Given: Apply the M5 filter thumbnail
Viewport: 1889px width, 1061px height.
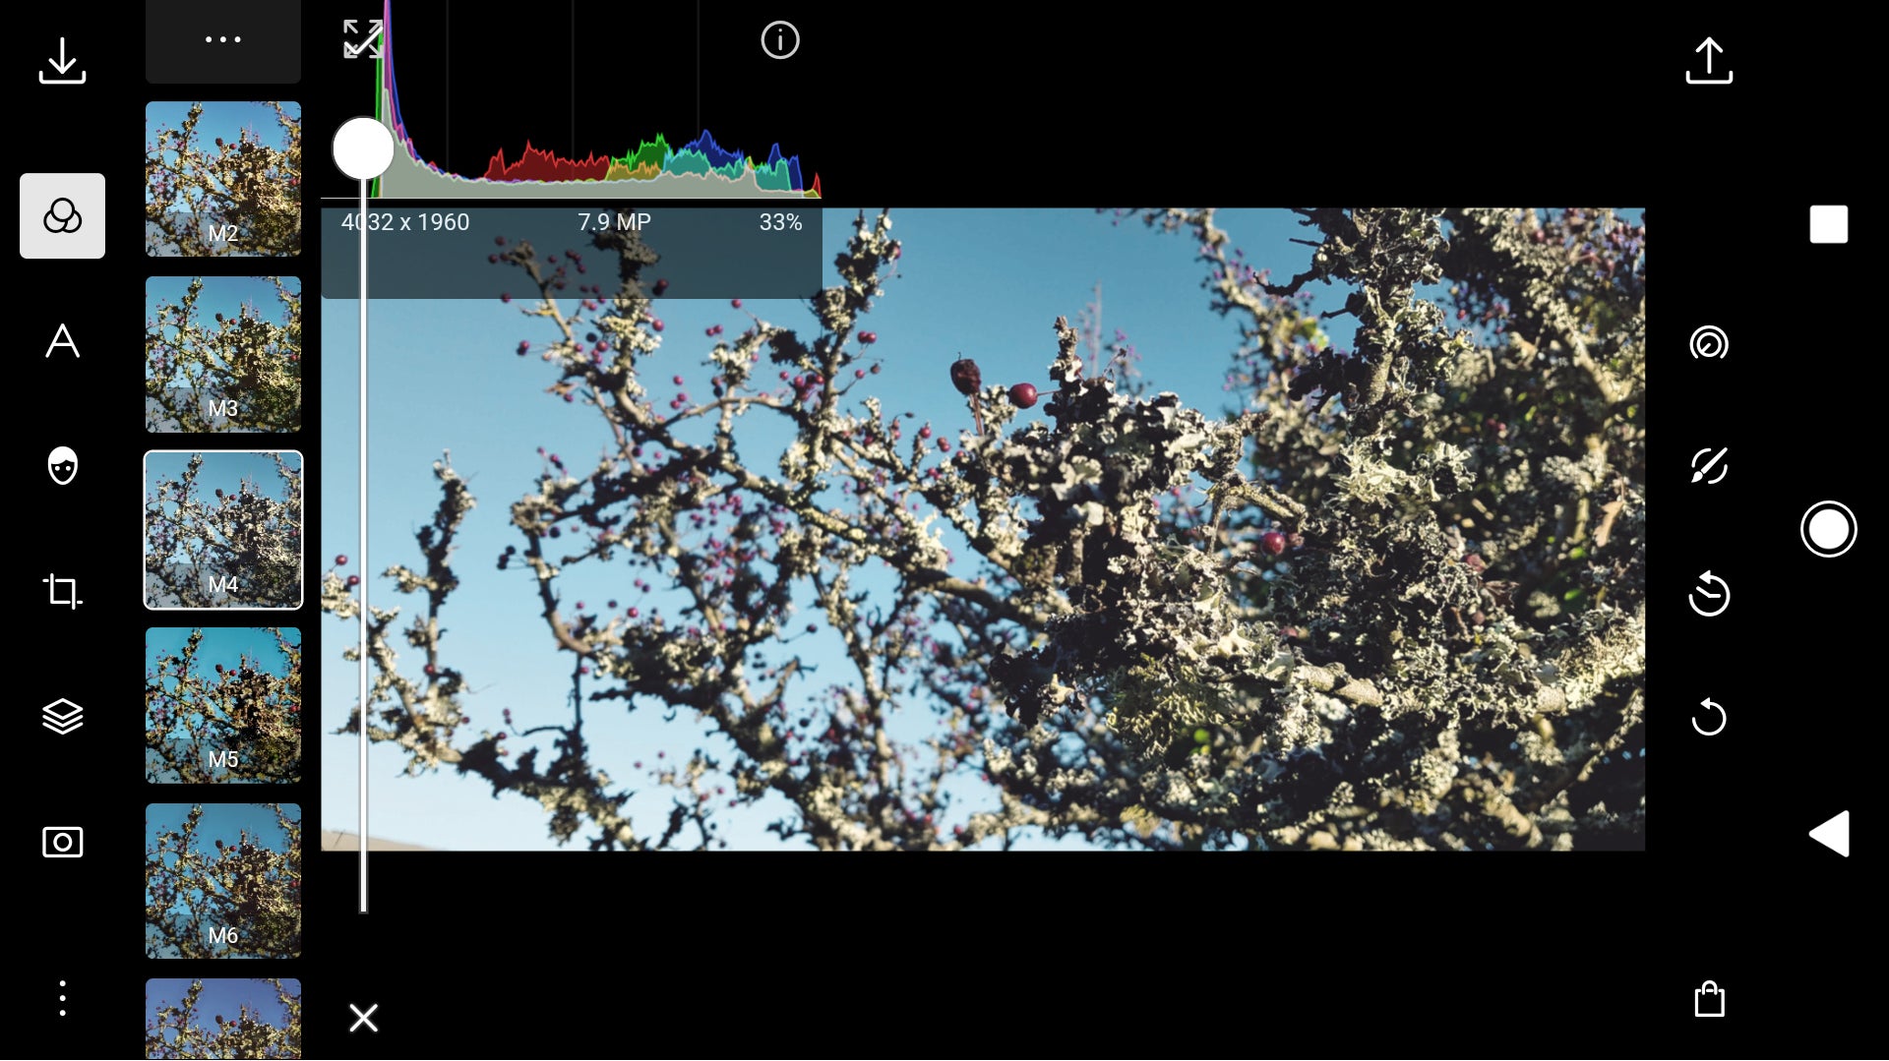Looking at the screenshot, I should (223, 705).
